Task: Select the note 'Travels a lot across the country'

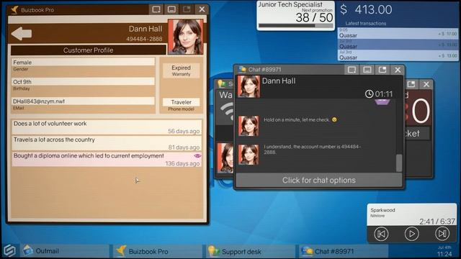Action: [x=107, y=143]
